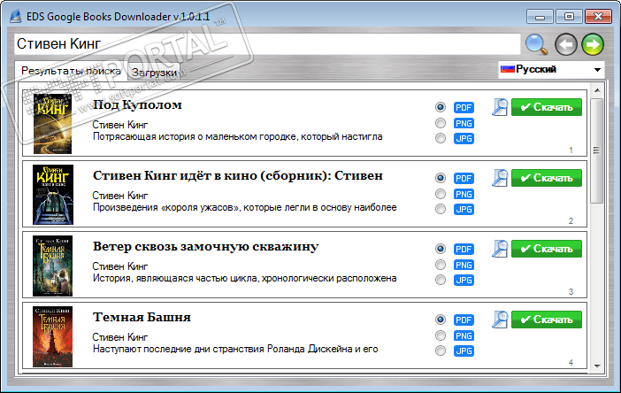Preview the book Под Куполом
This screenshot has height=393, width=621.
500,107
